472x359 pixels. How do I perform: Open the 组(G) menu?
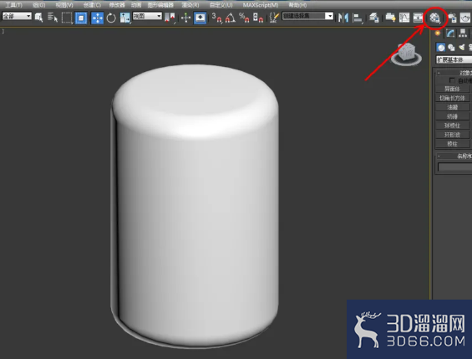38,5
